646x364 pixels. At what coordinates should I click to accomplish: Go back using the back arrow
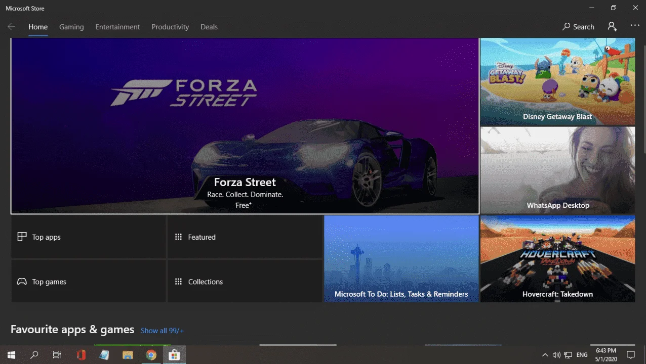click(11, 27)
